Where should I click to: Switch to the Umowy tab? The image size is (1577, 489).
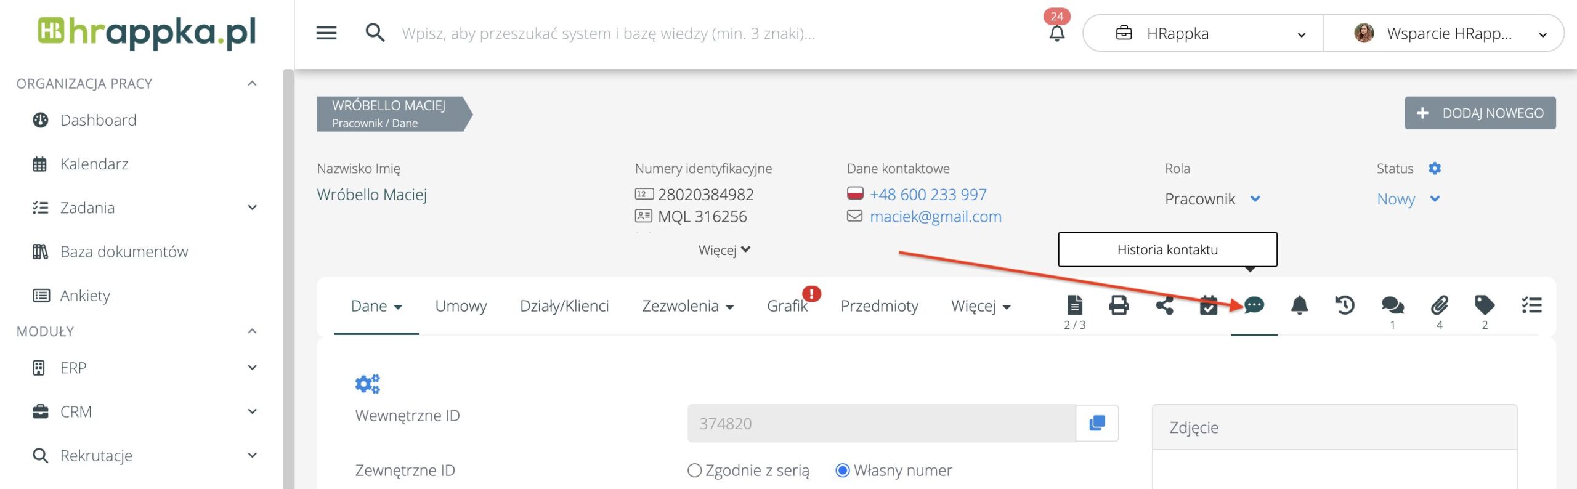point(461,306)
